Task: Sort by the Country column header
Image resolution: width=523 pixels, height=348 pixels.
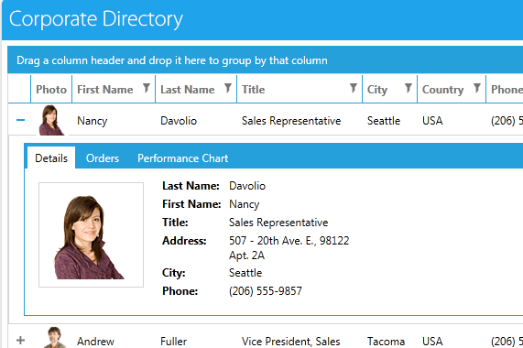Action: pyautogui.click(x=443, y=90)
